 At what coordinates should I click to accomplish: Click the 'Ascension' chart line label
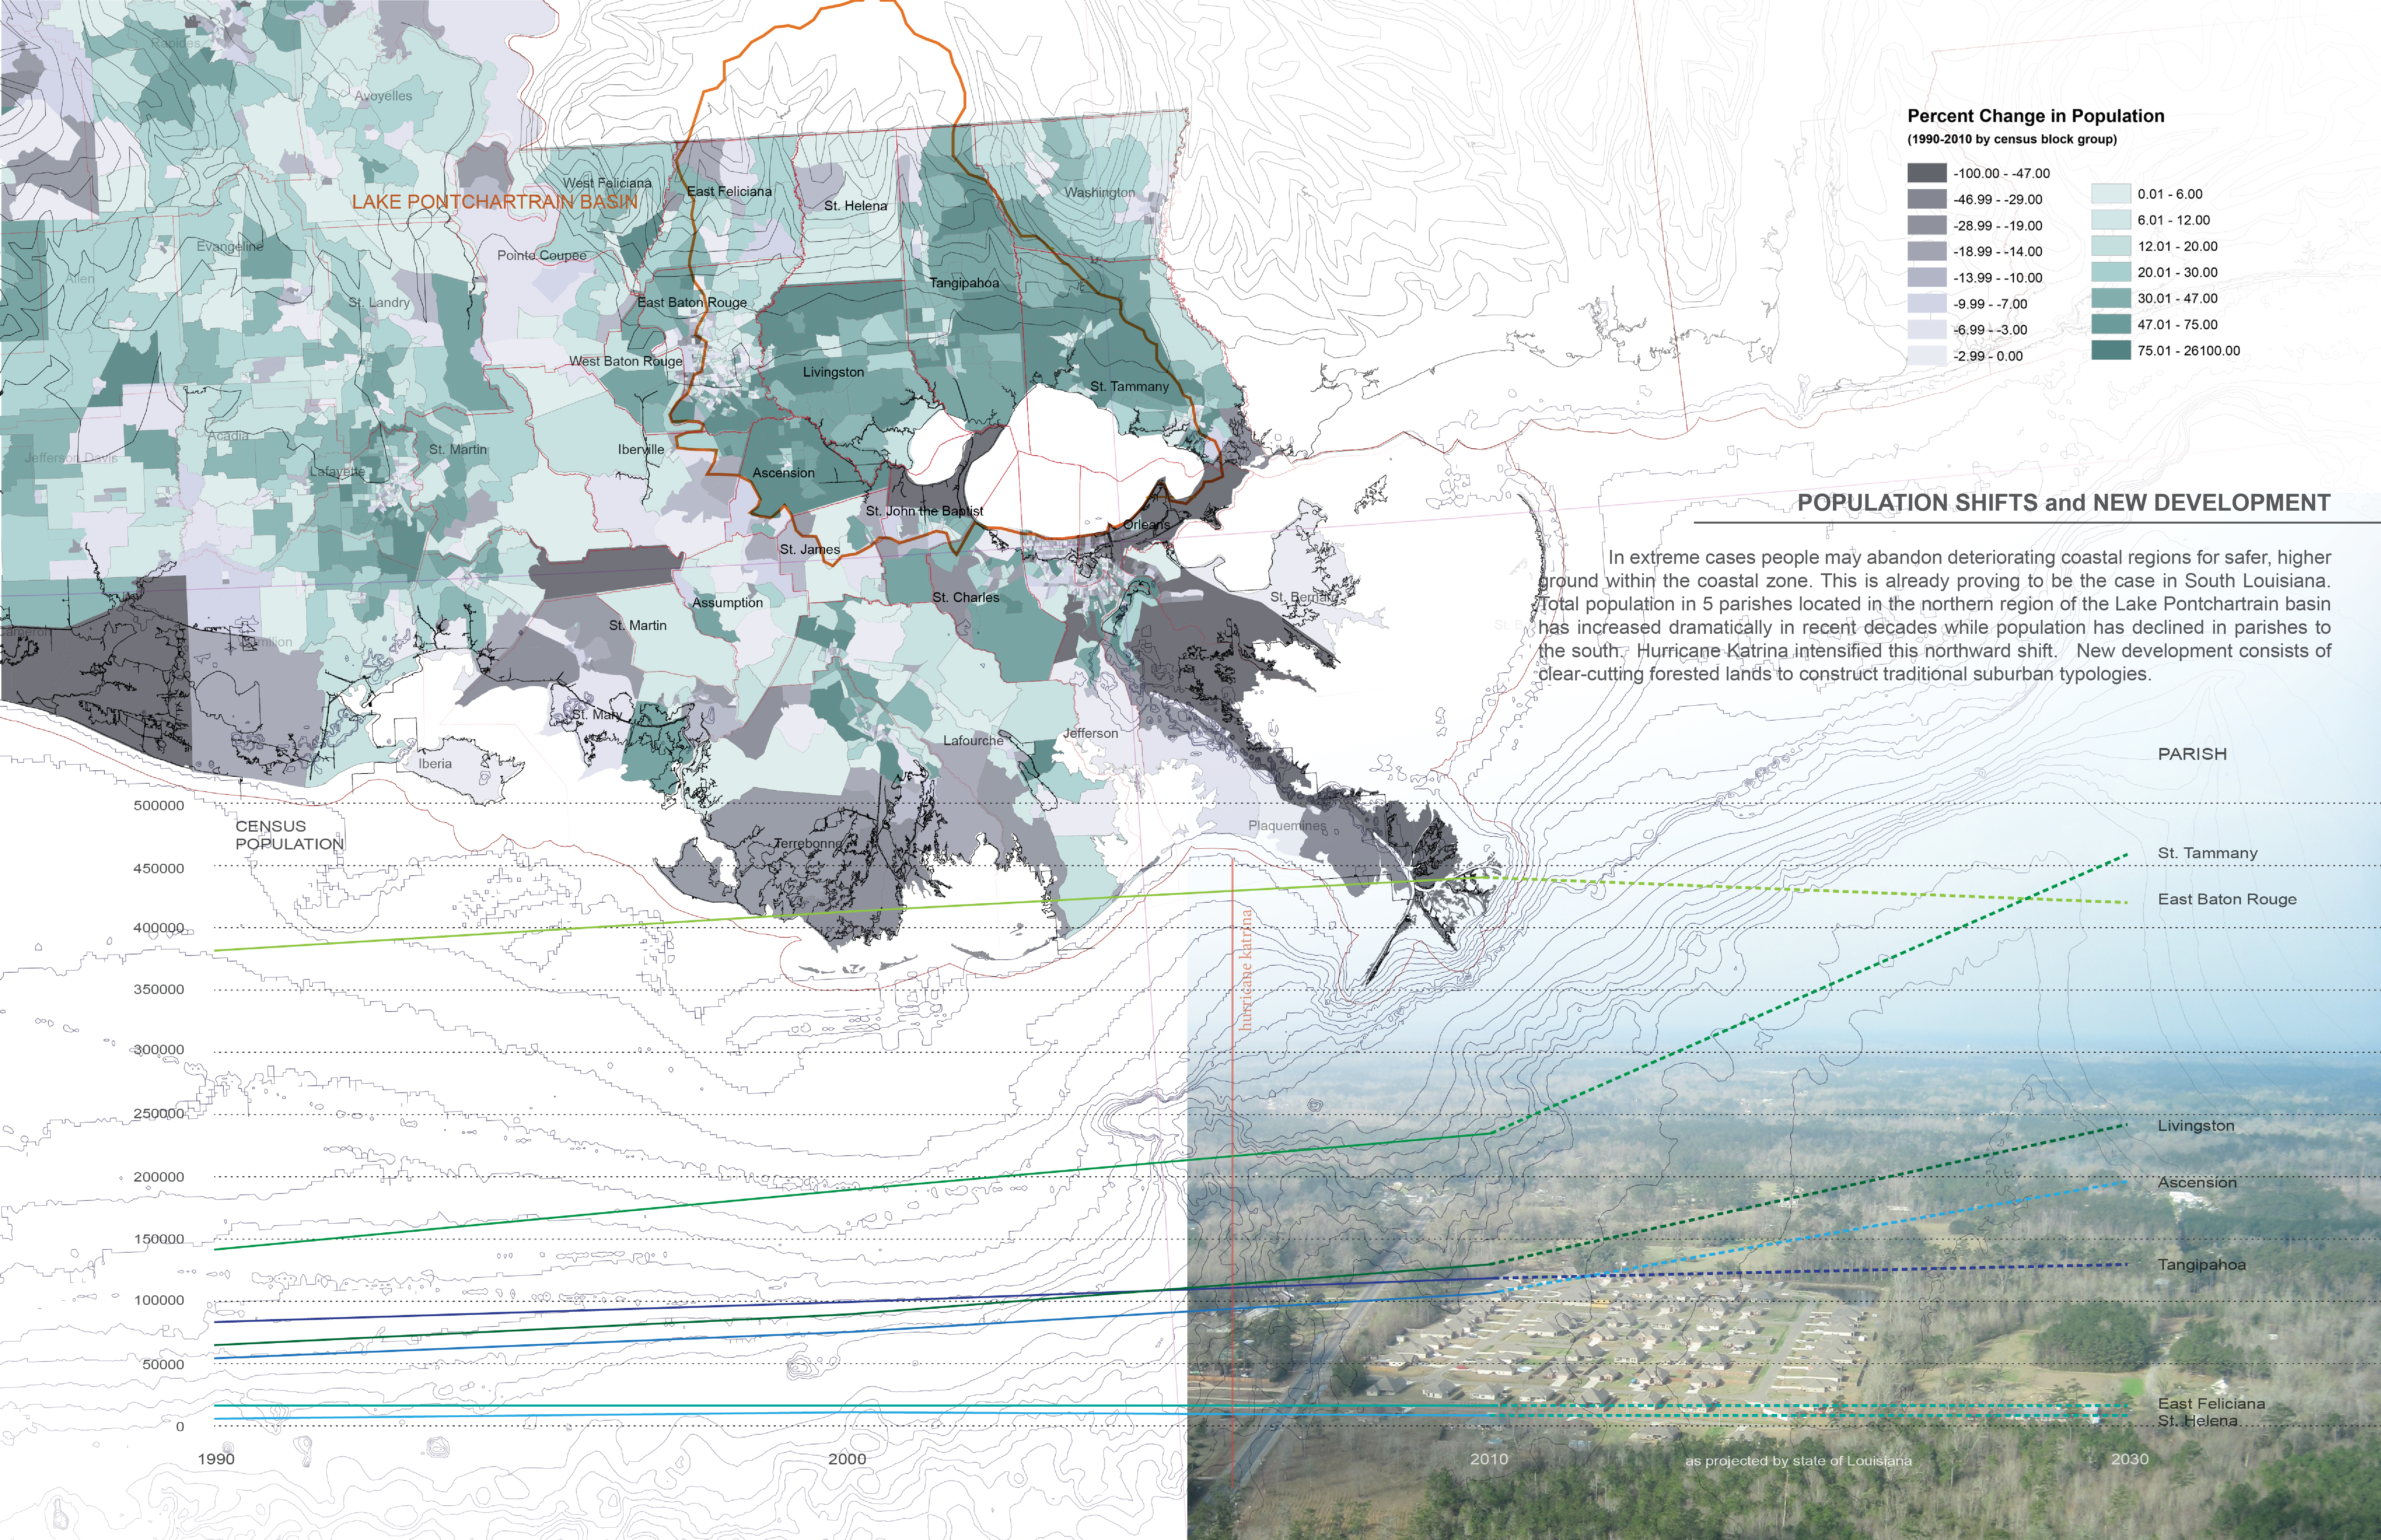click(2197, 1183)
